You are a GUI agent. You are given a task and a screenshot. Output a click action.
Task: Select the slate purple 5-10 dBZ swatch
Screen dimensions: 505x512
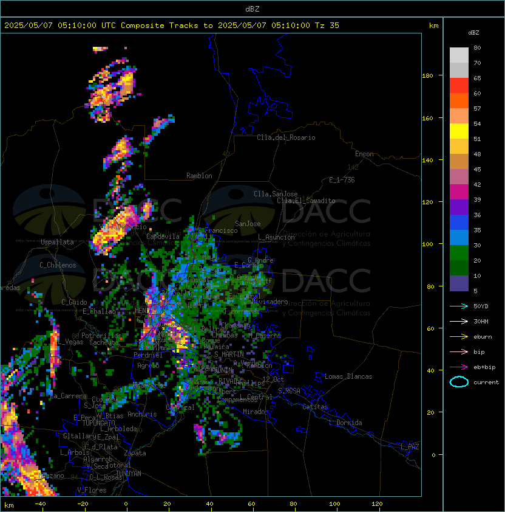tap(459, 283)
